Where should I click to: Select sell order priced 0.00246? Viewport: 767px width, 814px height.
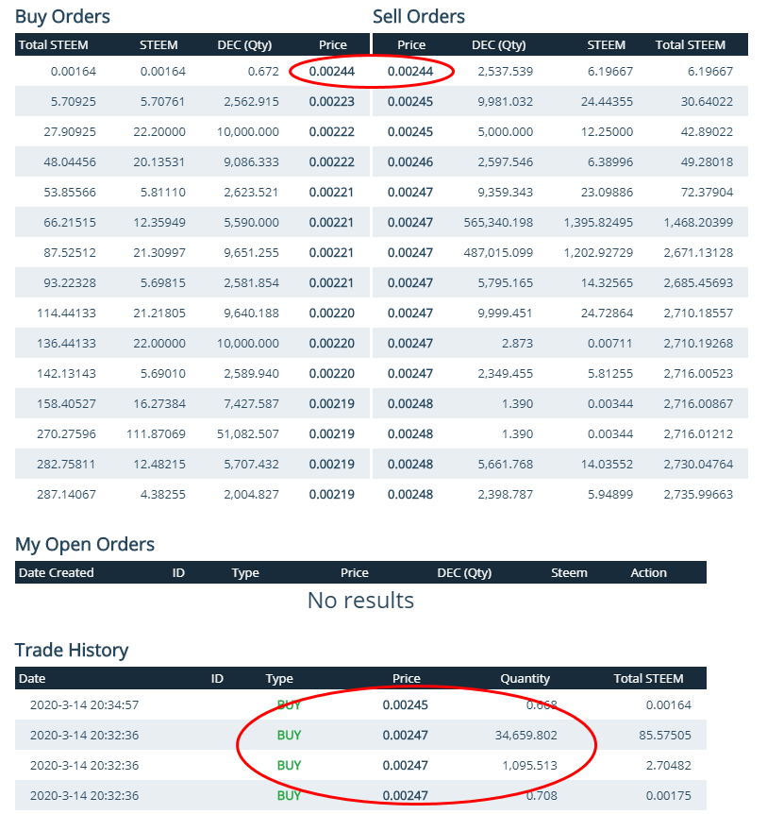click(560, 162)
